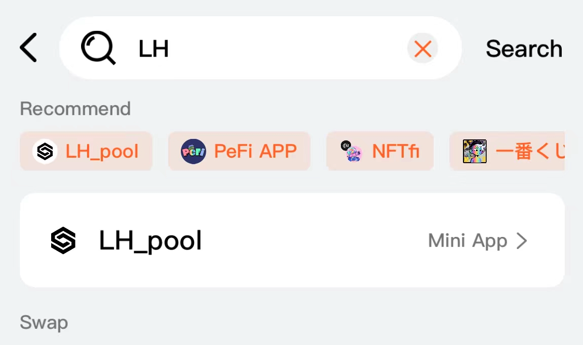Screen dimensions: 583x345
Task: Go back using the left arrow
Action: pyautogui.click(x=28, y=47)
